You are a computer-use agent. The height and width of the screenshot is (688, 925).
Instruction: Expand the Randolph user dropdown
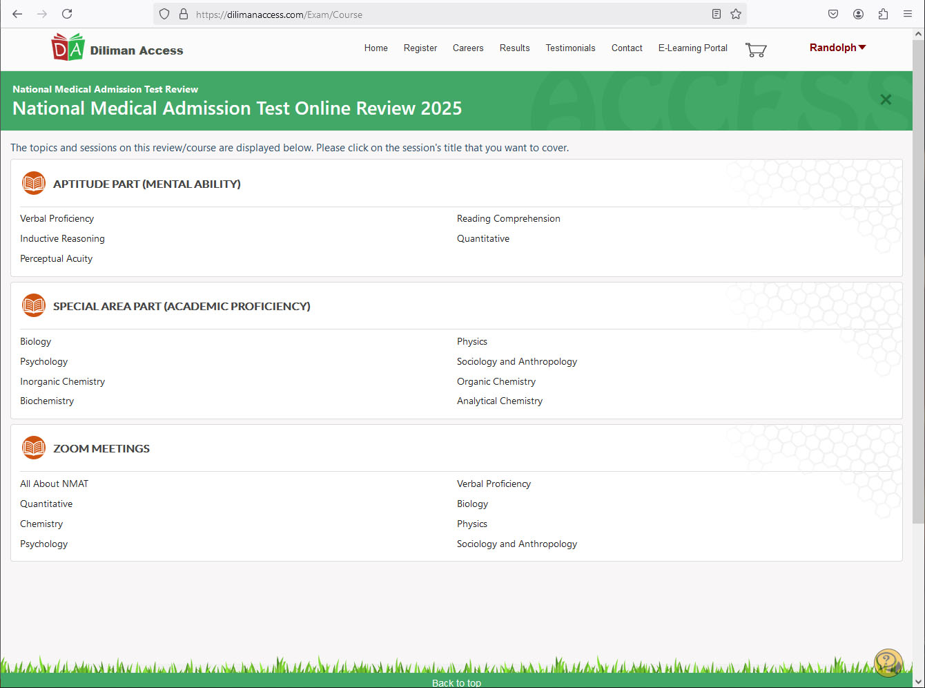(x=837, y=48)
